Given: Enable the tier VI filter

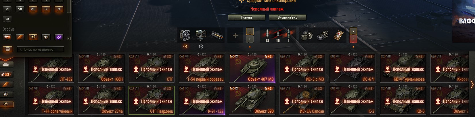Looking at the screenshot, I should pyautogui.click(x=7, y=9).
